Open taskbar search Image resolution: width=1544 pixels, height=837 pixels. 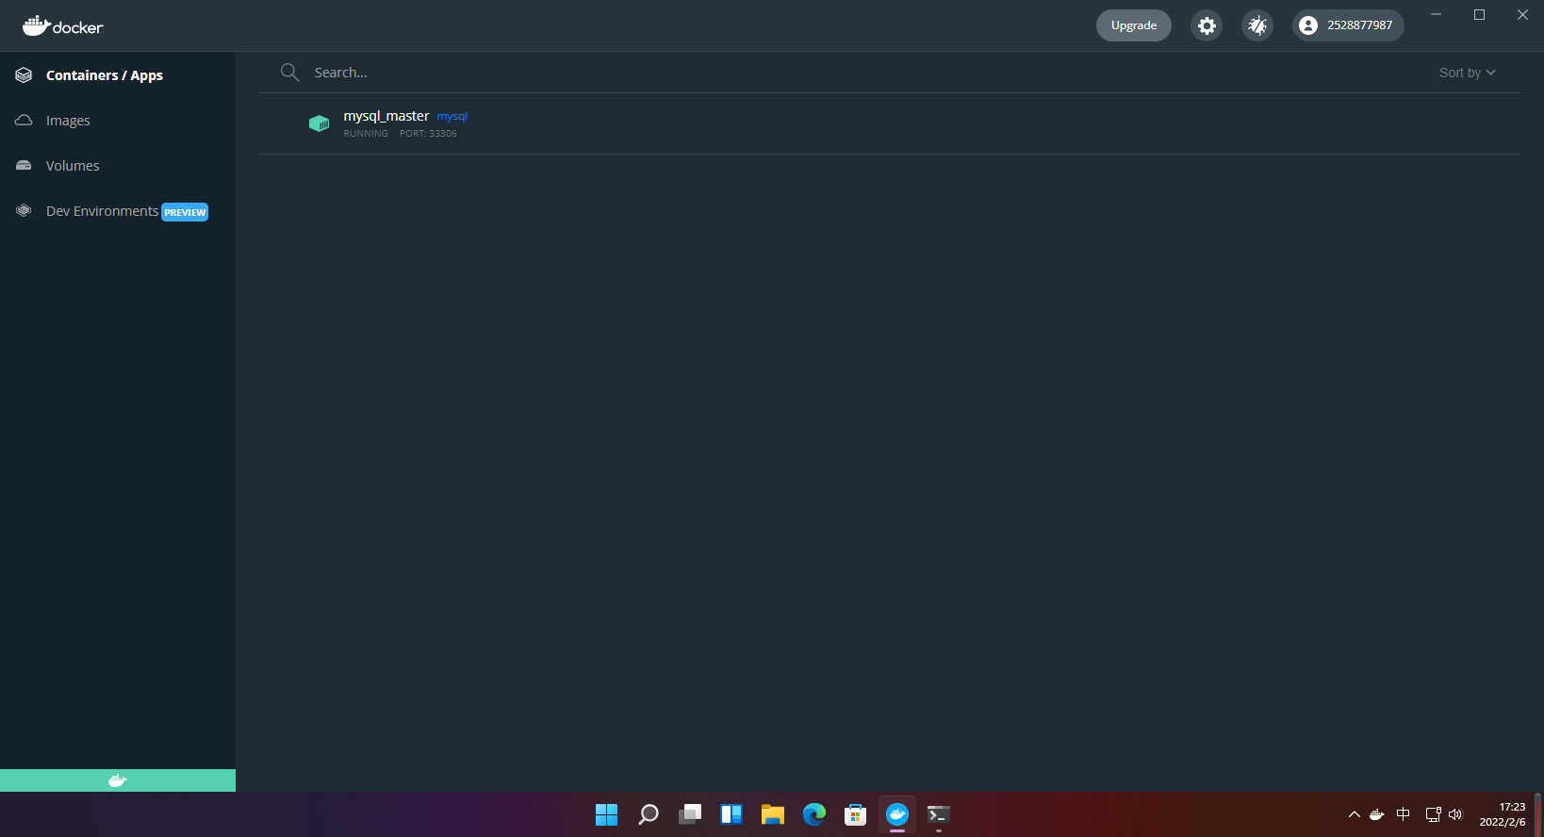point(649,814)
